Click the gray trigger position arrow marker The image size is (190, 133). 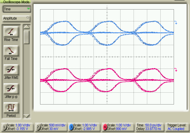click(107, 7)
